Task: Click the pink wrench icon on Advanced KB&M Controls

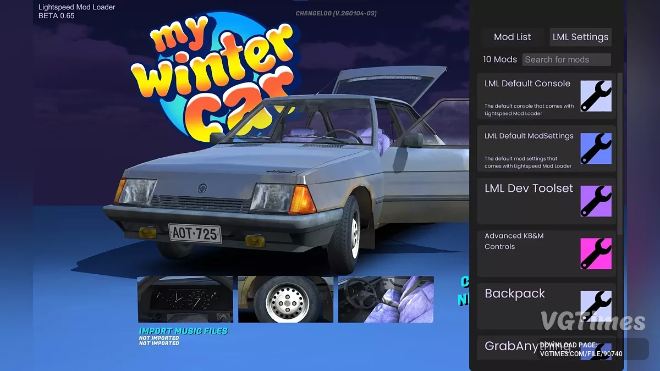Action: click(596, 254)
